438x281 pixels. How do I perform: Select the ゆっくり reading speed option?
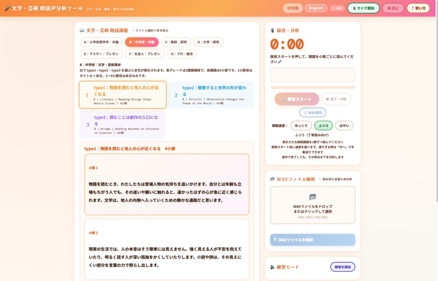point(301,126)
